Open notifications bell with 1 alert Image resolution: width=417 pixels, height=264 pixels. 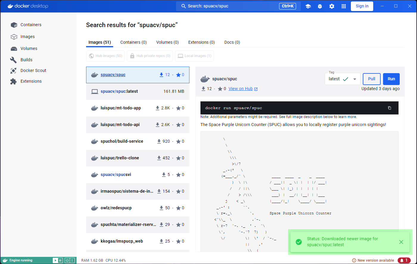click(x=404, y=260)
